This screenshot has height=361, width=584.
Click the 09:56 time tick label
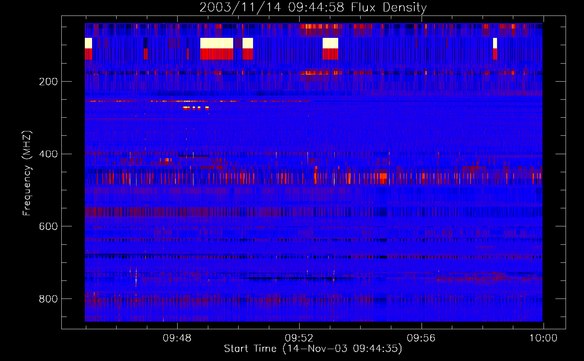tap(421, 338)
